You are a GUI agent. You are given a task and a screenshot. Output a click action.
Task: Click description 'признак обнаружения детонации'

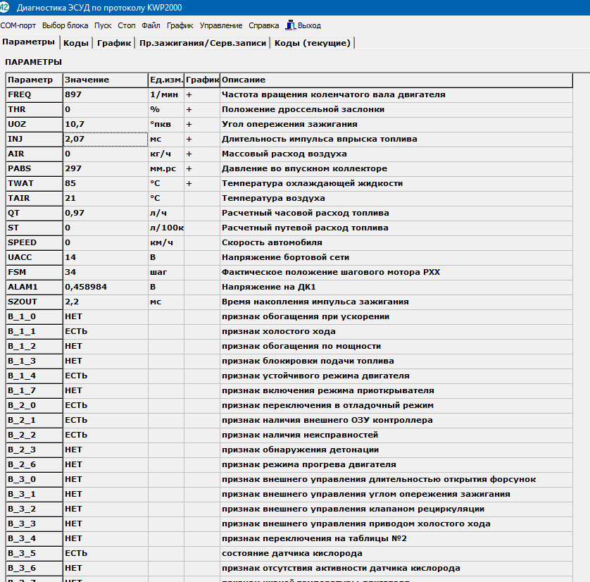(x=300, y=450)
